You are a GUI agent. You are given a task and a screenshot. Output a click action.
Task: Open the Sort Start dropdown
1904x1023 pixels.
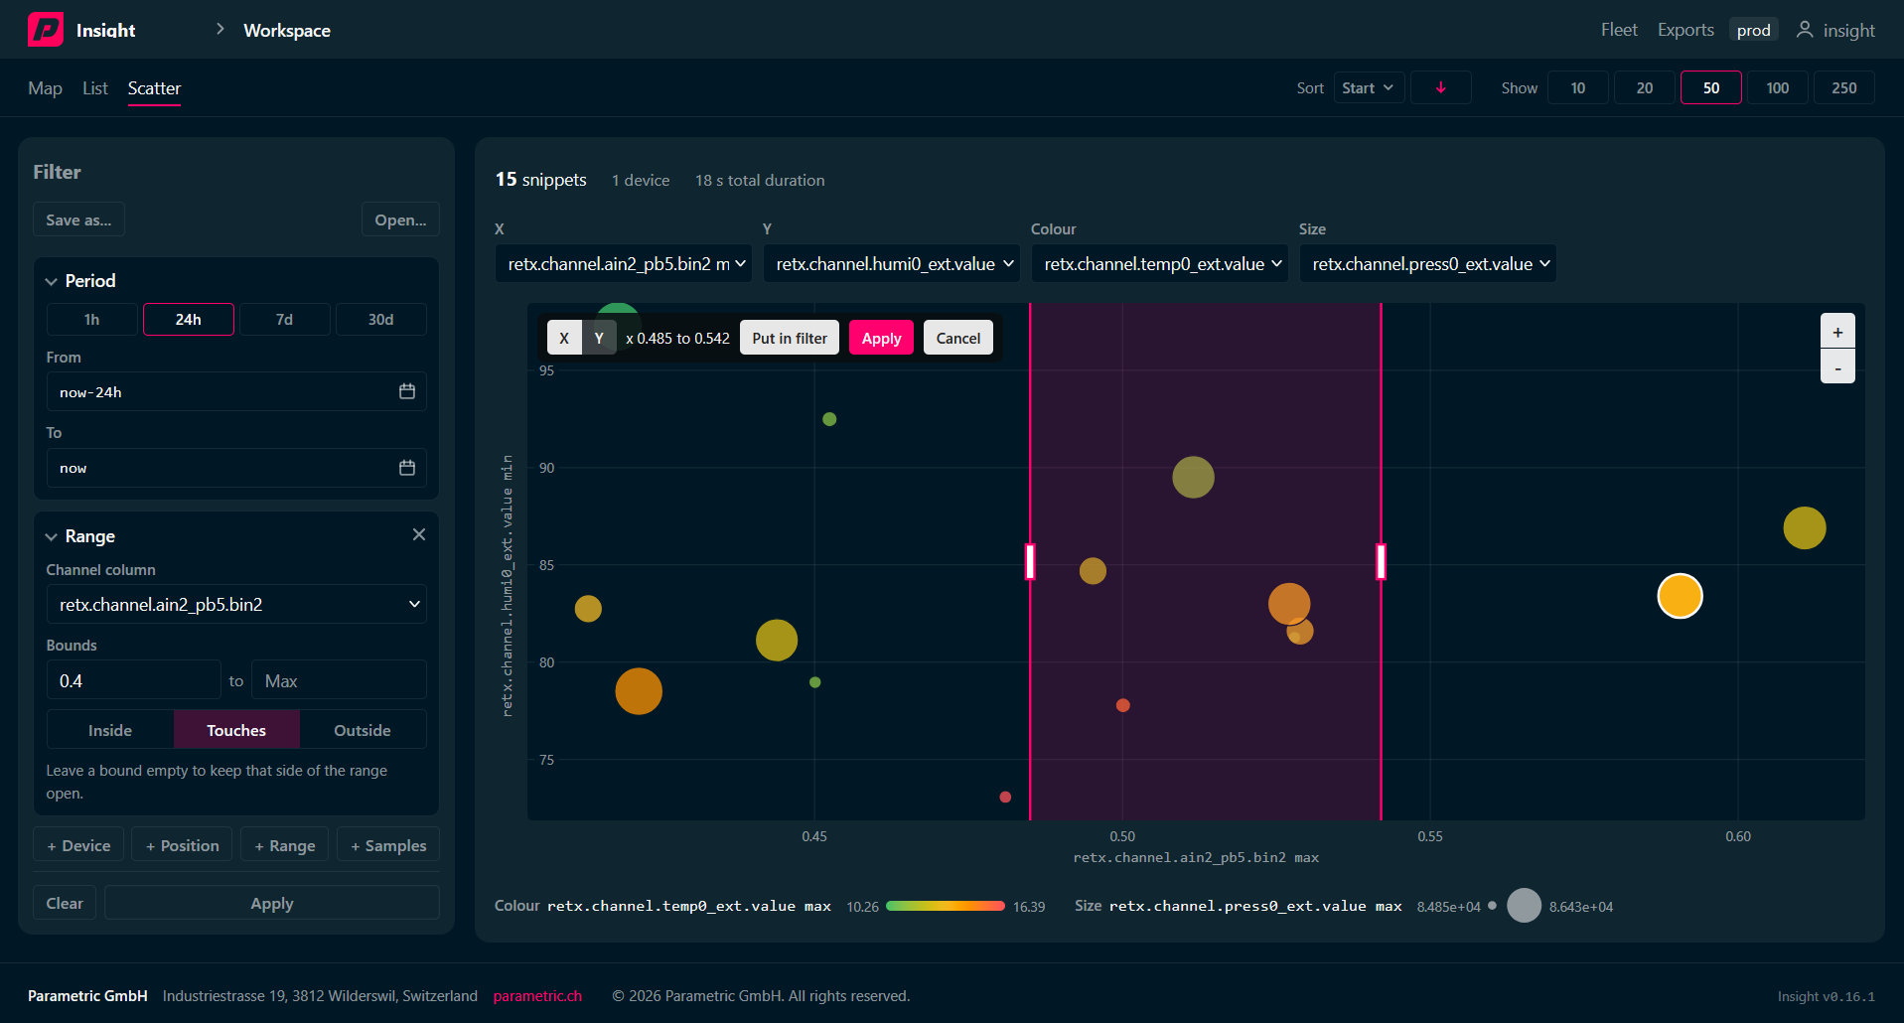pos(1369,88)
